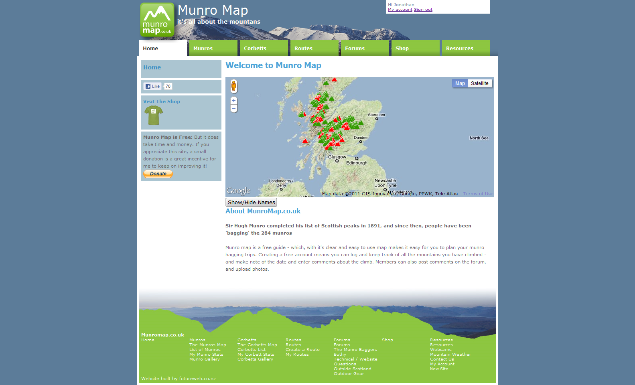The image size is (635, 385).
Task: Click Edinburgh label on the map
Action: coord(357,163)
